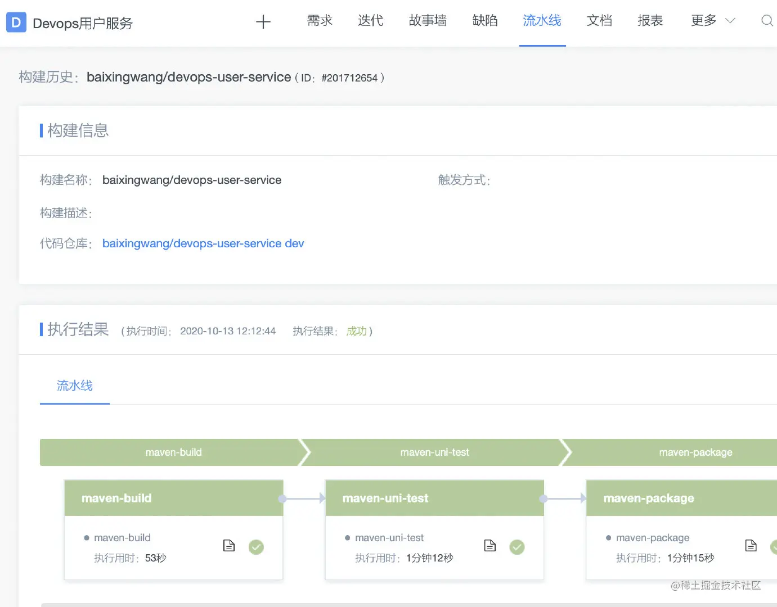Screen dimensions: 777x607
Task: Click the execution time 2020-10-13 12:12:44
Action: (x=228, y=331)
